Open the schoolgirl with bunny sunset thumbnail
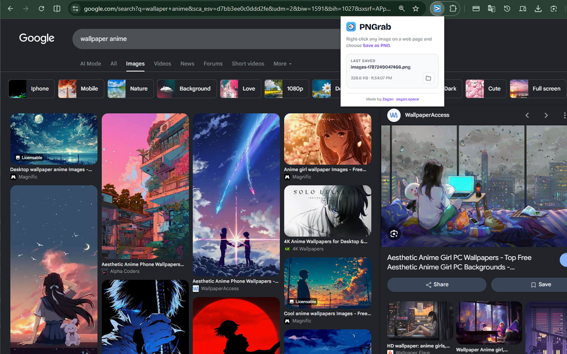This screenshot has height=354, width=567. (x=54, y=269)
